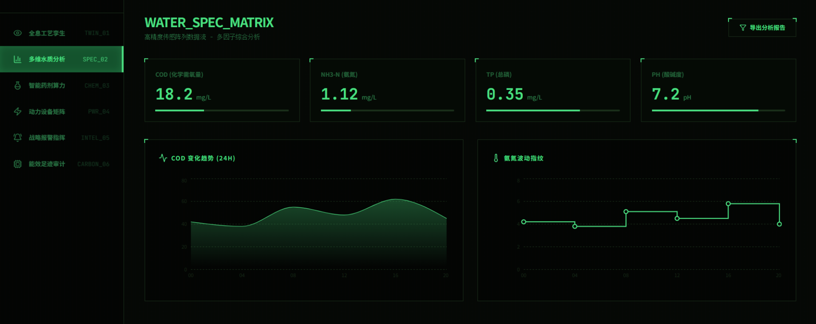
Task: Click the COD progress bar at 18.2 mg/L
Action: point(221,110)
